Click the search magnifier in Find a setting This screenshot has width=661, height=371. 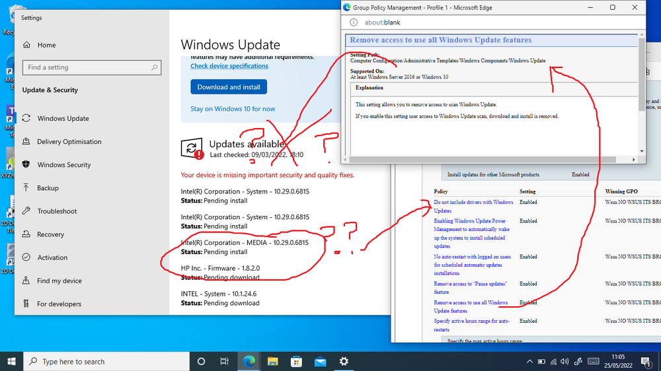pos(154,67)
